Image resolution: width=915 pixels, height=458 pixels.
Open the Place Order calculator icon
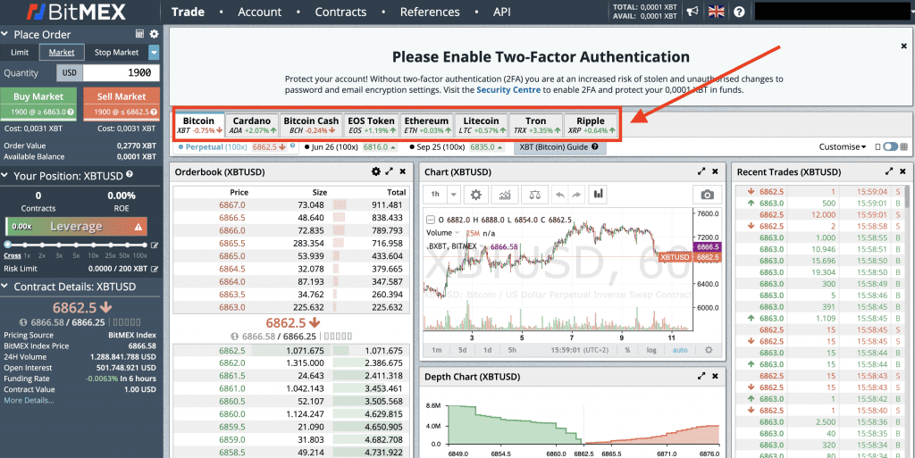click(x=139, y=34)
